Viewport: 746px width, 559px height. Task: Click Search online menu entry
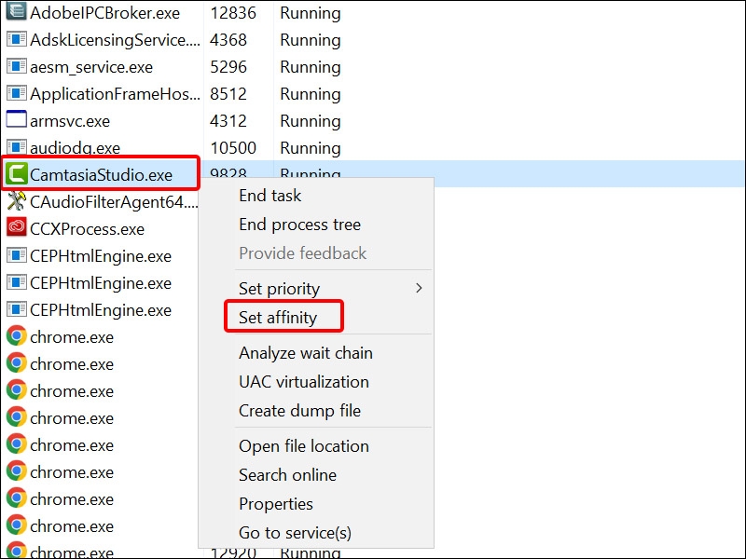click(x=288, y=475)
